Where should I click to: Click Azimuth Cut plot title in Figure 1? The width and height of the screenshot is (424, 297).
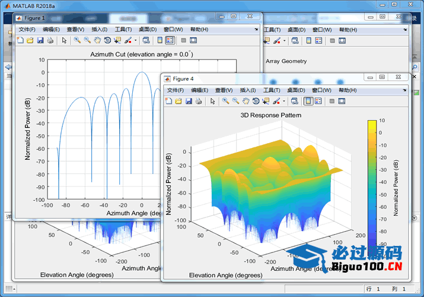point(141,54)
